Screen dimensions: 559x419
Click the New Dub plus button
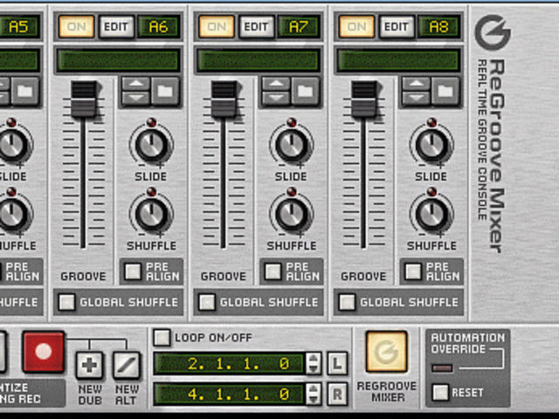(89, 365)
